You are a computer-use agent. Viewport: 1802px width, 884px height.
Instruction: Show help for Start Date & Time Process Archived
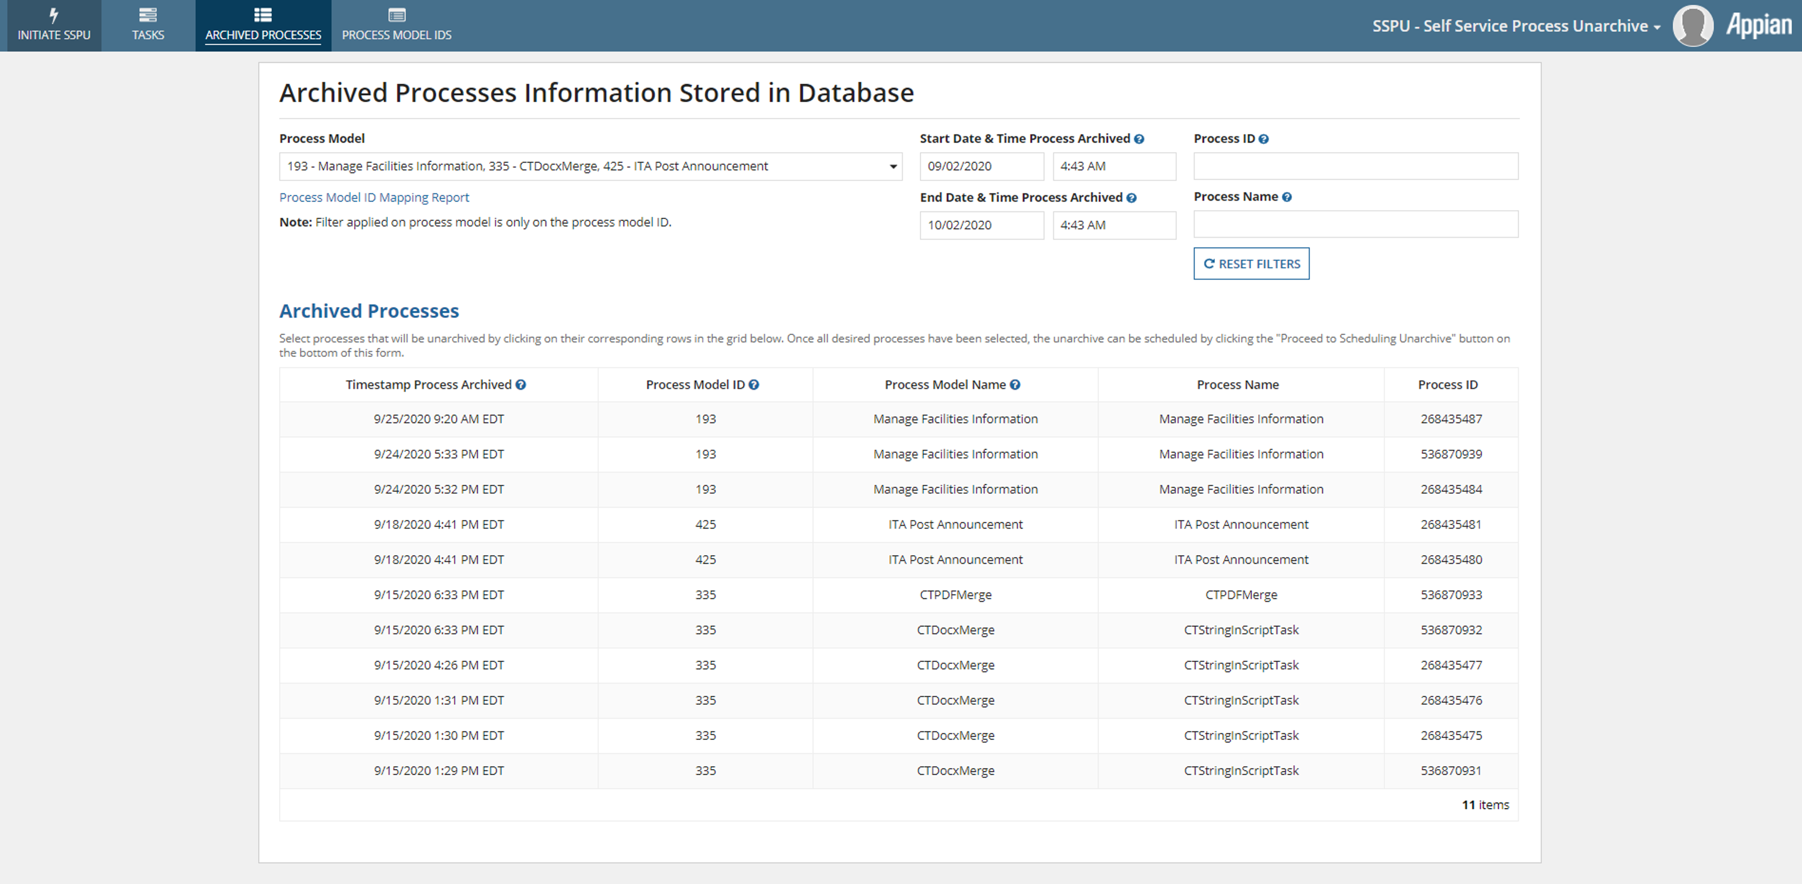pos(1139,139)
